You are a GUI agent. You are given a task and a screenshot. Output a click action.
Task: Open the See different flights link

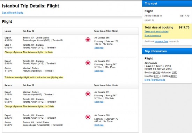coord(13,13)
